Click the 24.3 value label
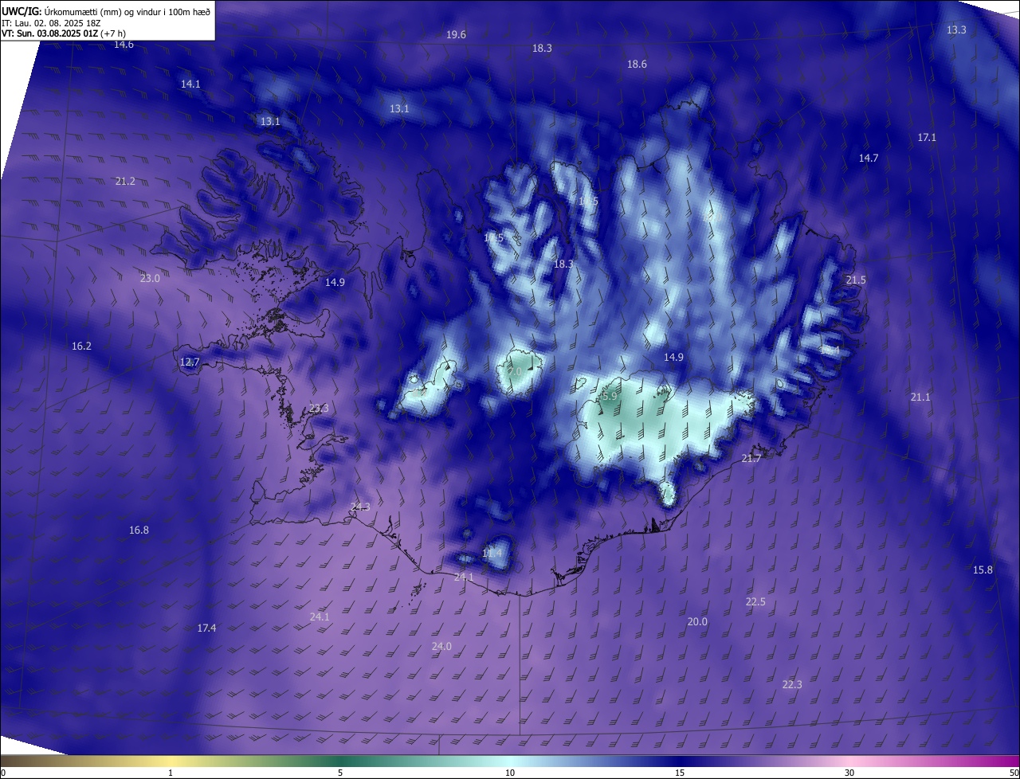This screenshot has width=1020, height=779. [x=360, y=507]
